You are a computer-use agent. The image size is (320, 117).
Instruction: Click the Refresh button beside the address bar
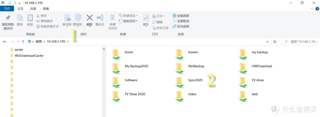click(275, 42)
